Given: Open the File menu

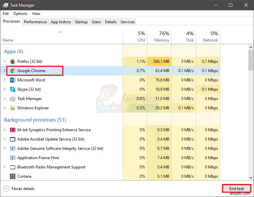Looking at the screenshot, I should (6, 14).
